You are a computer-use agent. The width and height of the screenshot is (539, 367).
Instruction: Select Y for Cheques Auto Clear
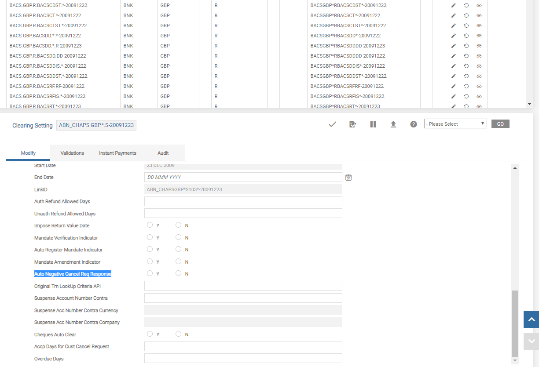[x=150, y=334]
